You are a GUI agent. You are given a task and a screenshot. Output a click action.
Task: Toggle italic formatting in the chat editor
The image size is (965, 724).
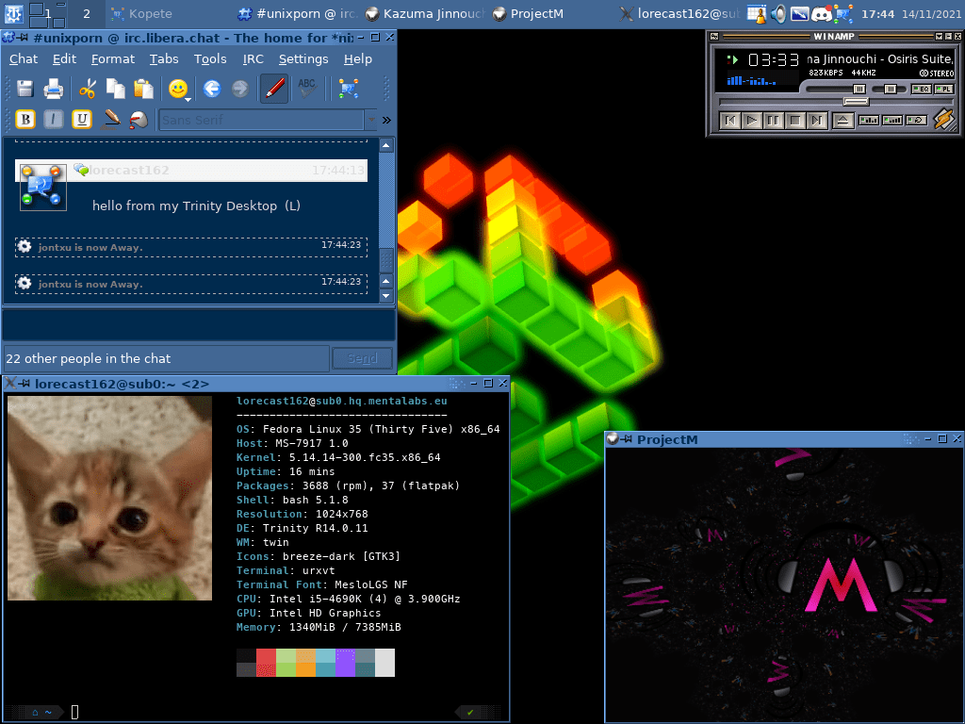53,120
